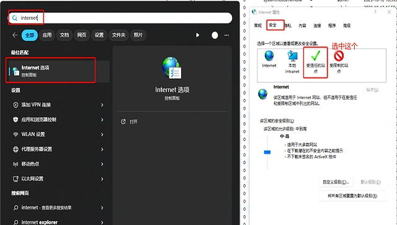Select the 受限制的站点 red prohibited zone
Screen dimensions: 397x225
[x=339, y=62]
